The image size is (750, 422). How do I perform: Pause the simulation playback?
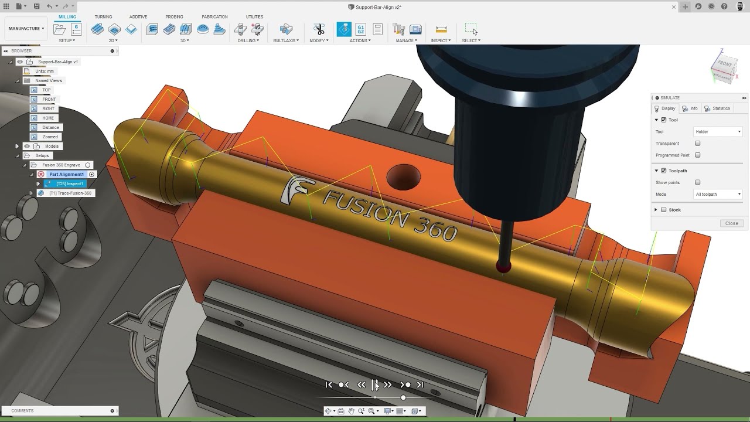point(375,385)
